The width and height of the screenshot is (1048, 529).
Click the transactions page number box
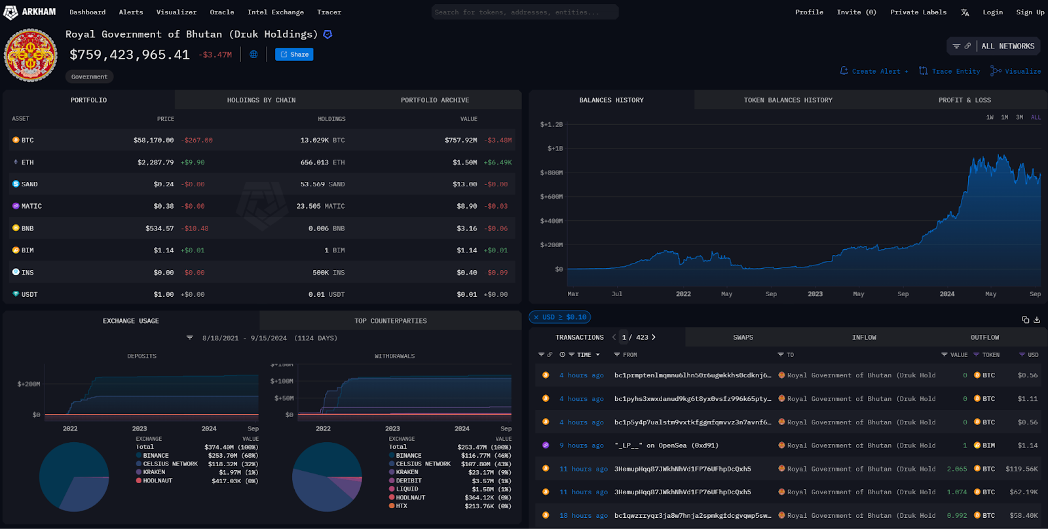tap(624, 337)
